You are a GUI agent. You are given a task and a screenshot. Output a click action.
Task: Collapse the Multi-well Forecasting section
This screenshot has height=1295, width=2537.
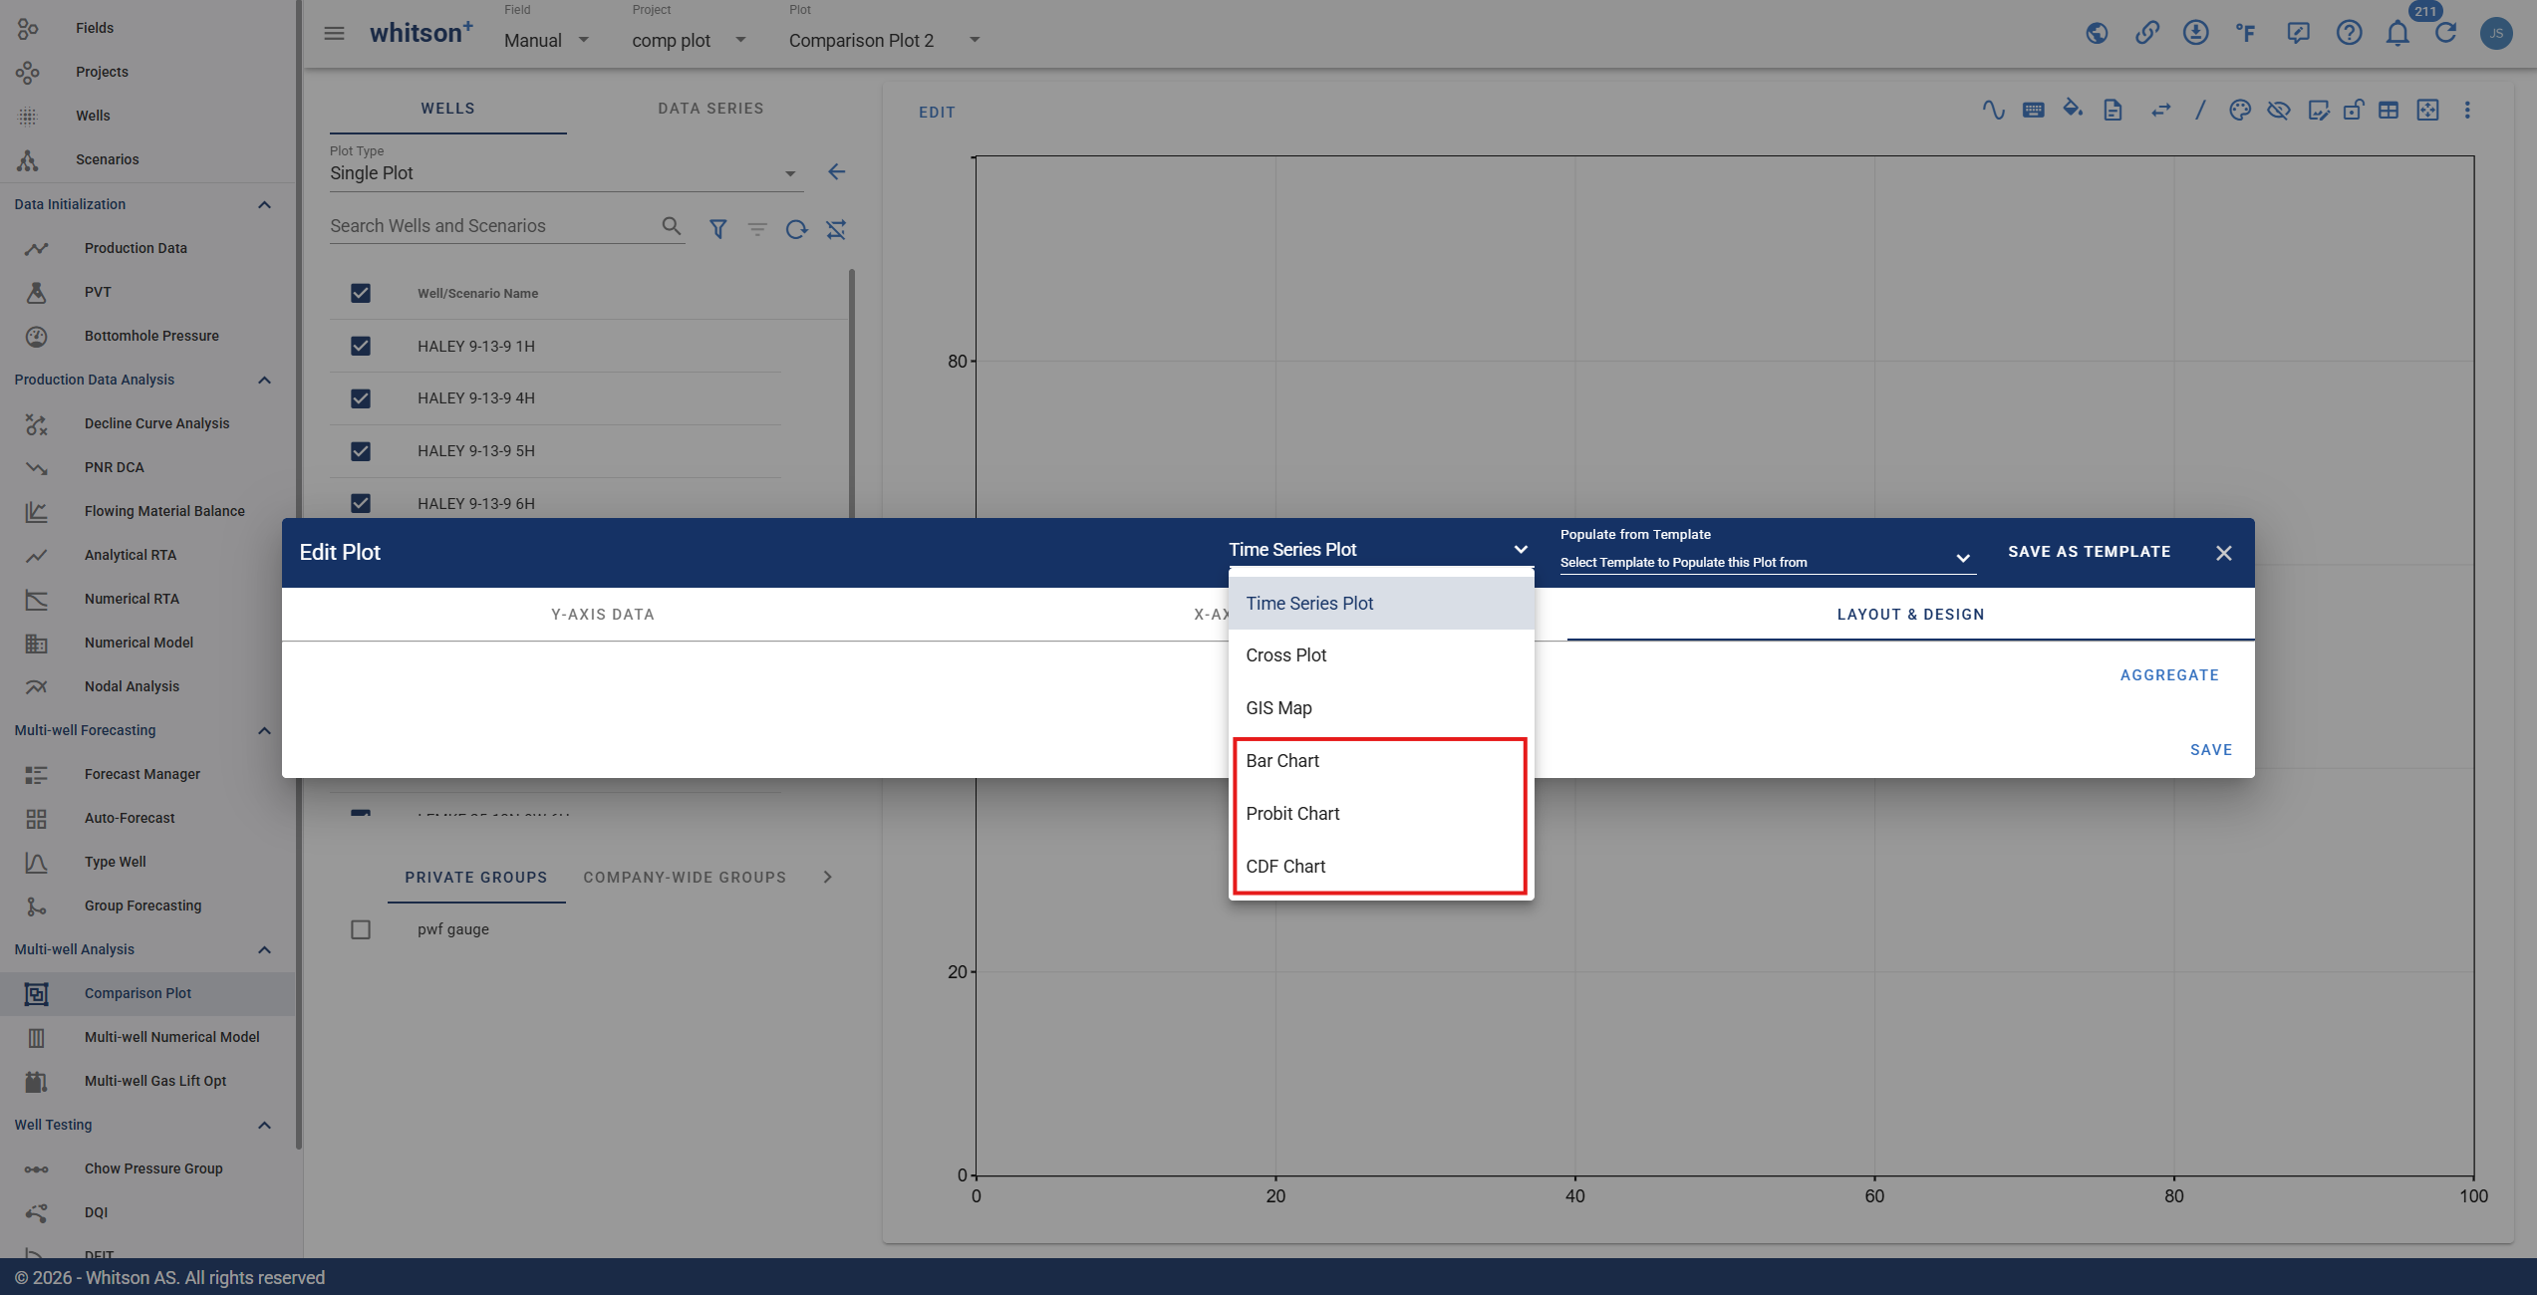pos(264,730)
